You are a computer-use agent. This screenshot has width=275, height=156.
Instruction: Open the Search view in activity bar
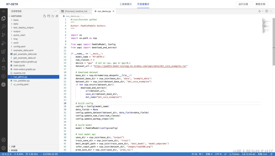coord(4,26)
